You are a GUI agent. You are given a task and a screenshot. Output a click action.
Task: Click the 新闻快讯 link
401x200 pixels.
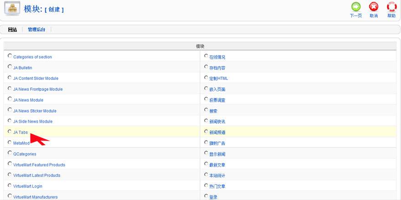[x=217, y=122]
